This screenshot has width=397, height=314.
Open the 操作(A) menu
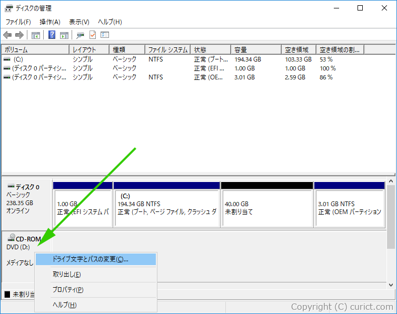tap(50, 22)
